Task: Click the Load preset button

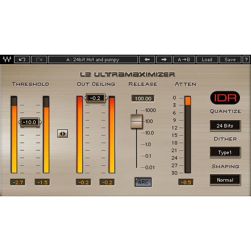Action: pos(207,59)
